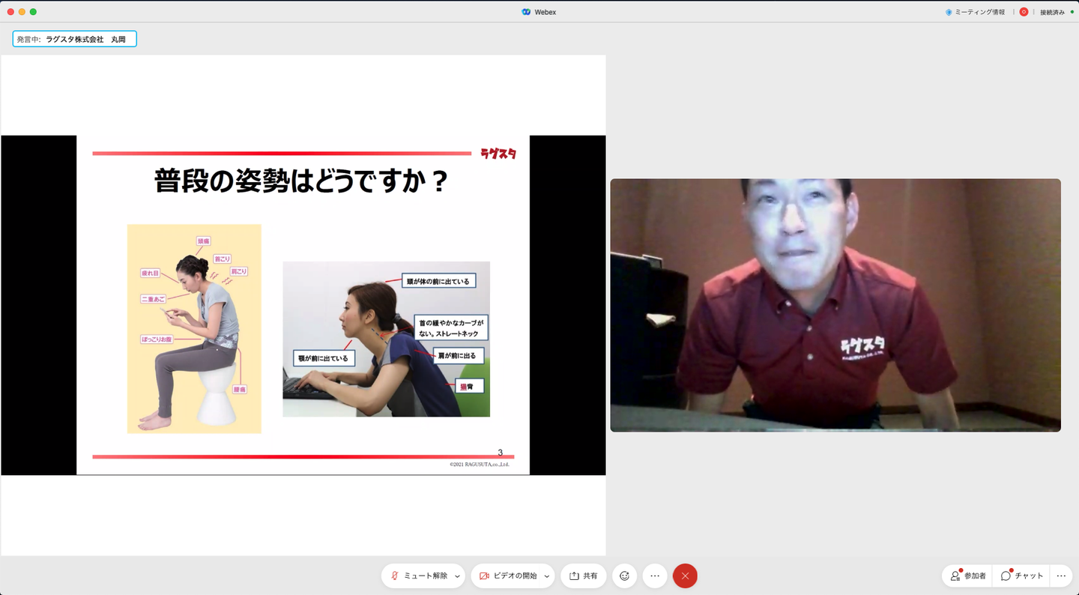Click the red recording indicator icon
Viewport: 1079px width, 595px height.
click(1024, 12)
